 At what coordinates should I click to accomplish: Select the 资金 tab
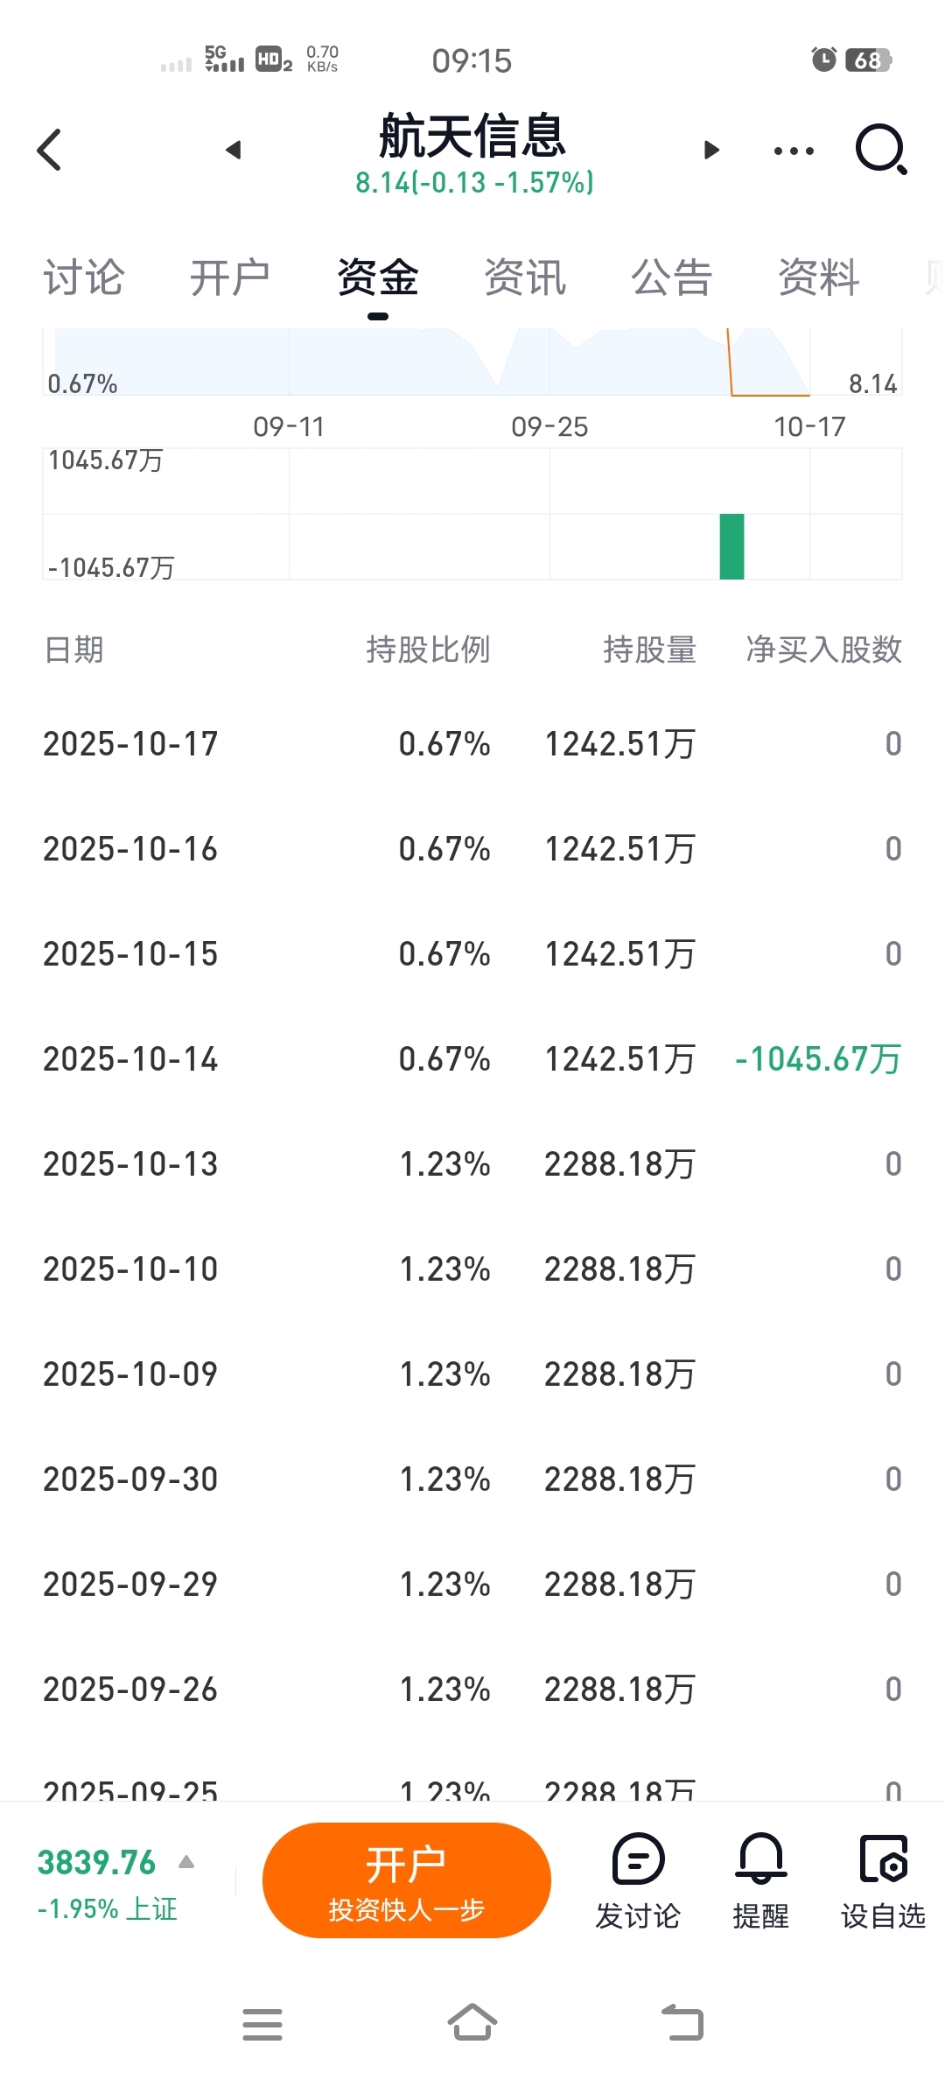[x=378, y=278]
